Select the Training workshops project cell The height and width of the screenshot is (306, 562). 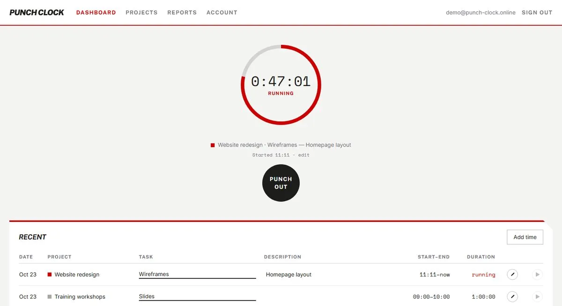(80, 297)
